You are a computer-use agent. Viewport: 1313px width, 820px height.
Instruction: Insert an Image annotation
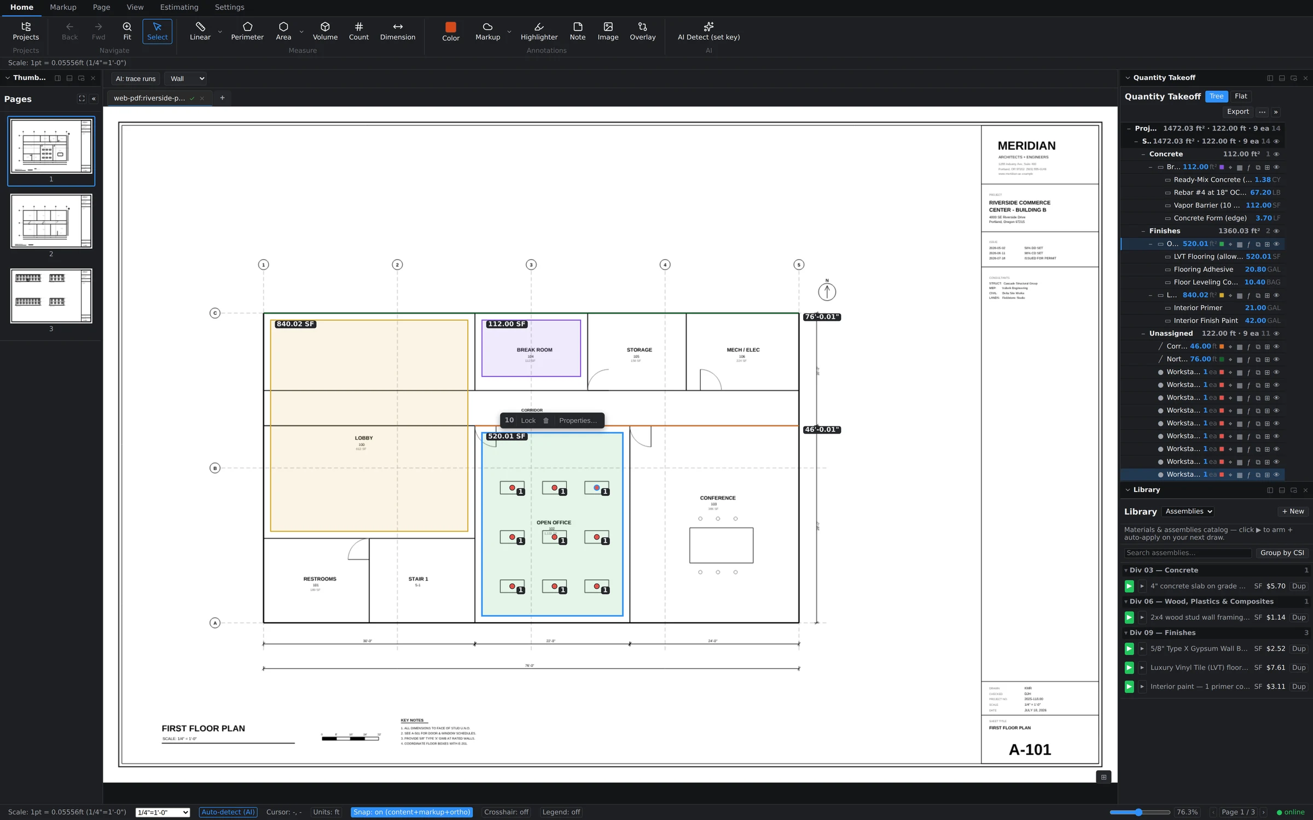(608, 31)
